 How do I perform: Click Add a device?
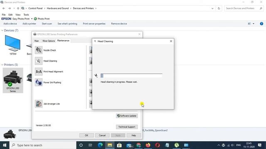(10, 24)
